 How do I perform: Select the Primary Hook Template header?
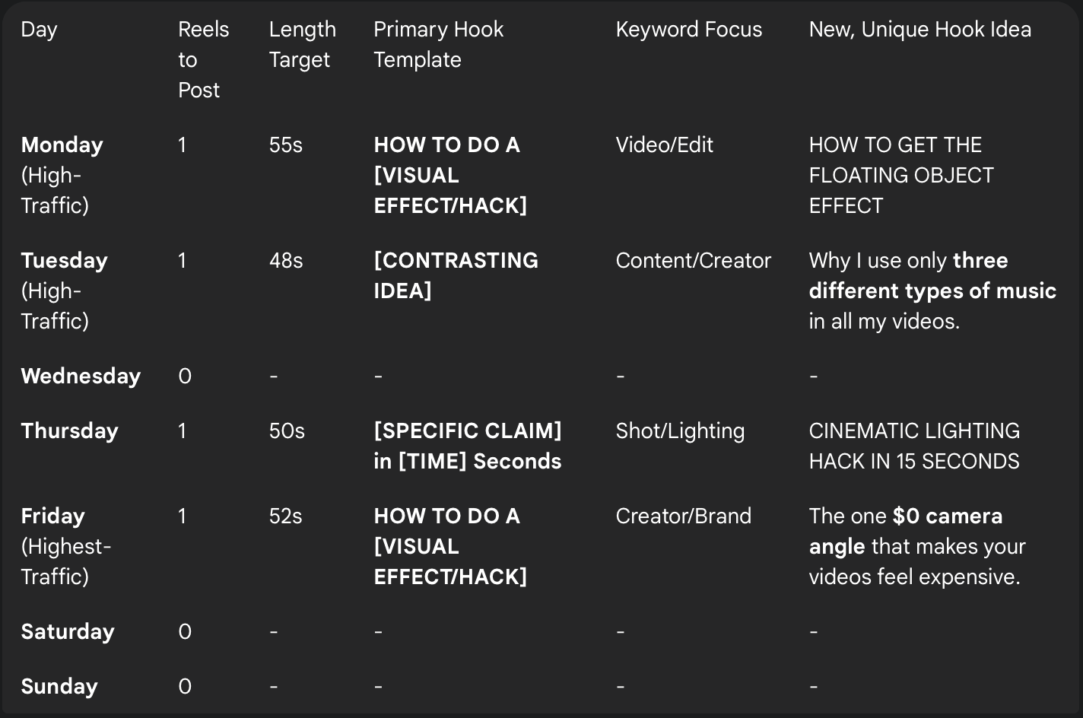(x=438, y=44)
